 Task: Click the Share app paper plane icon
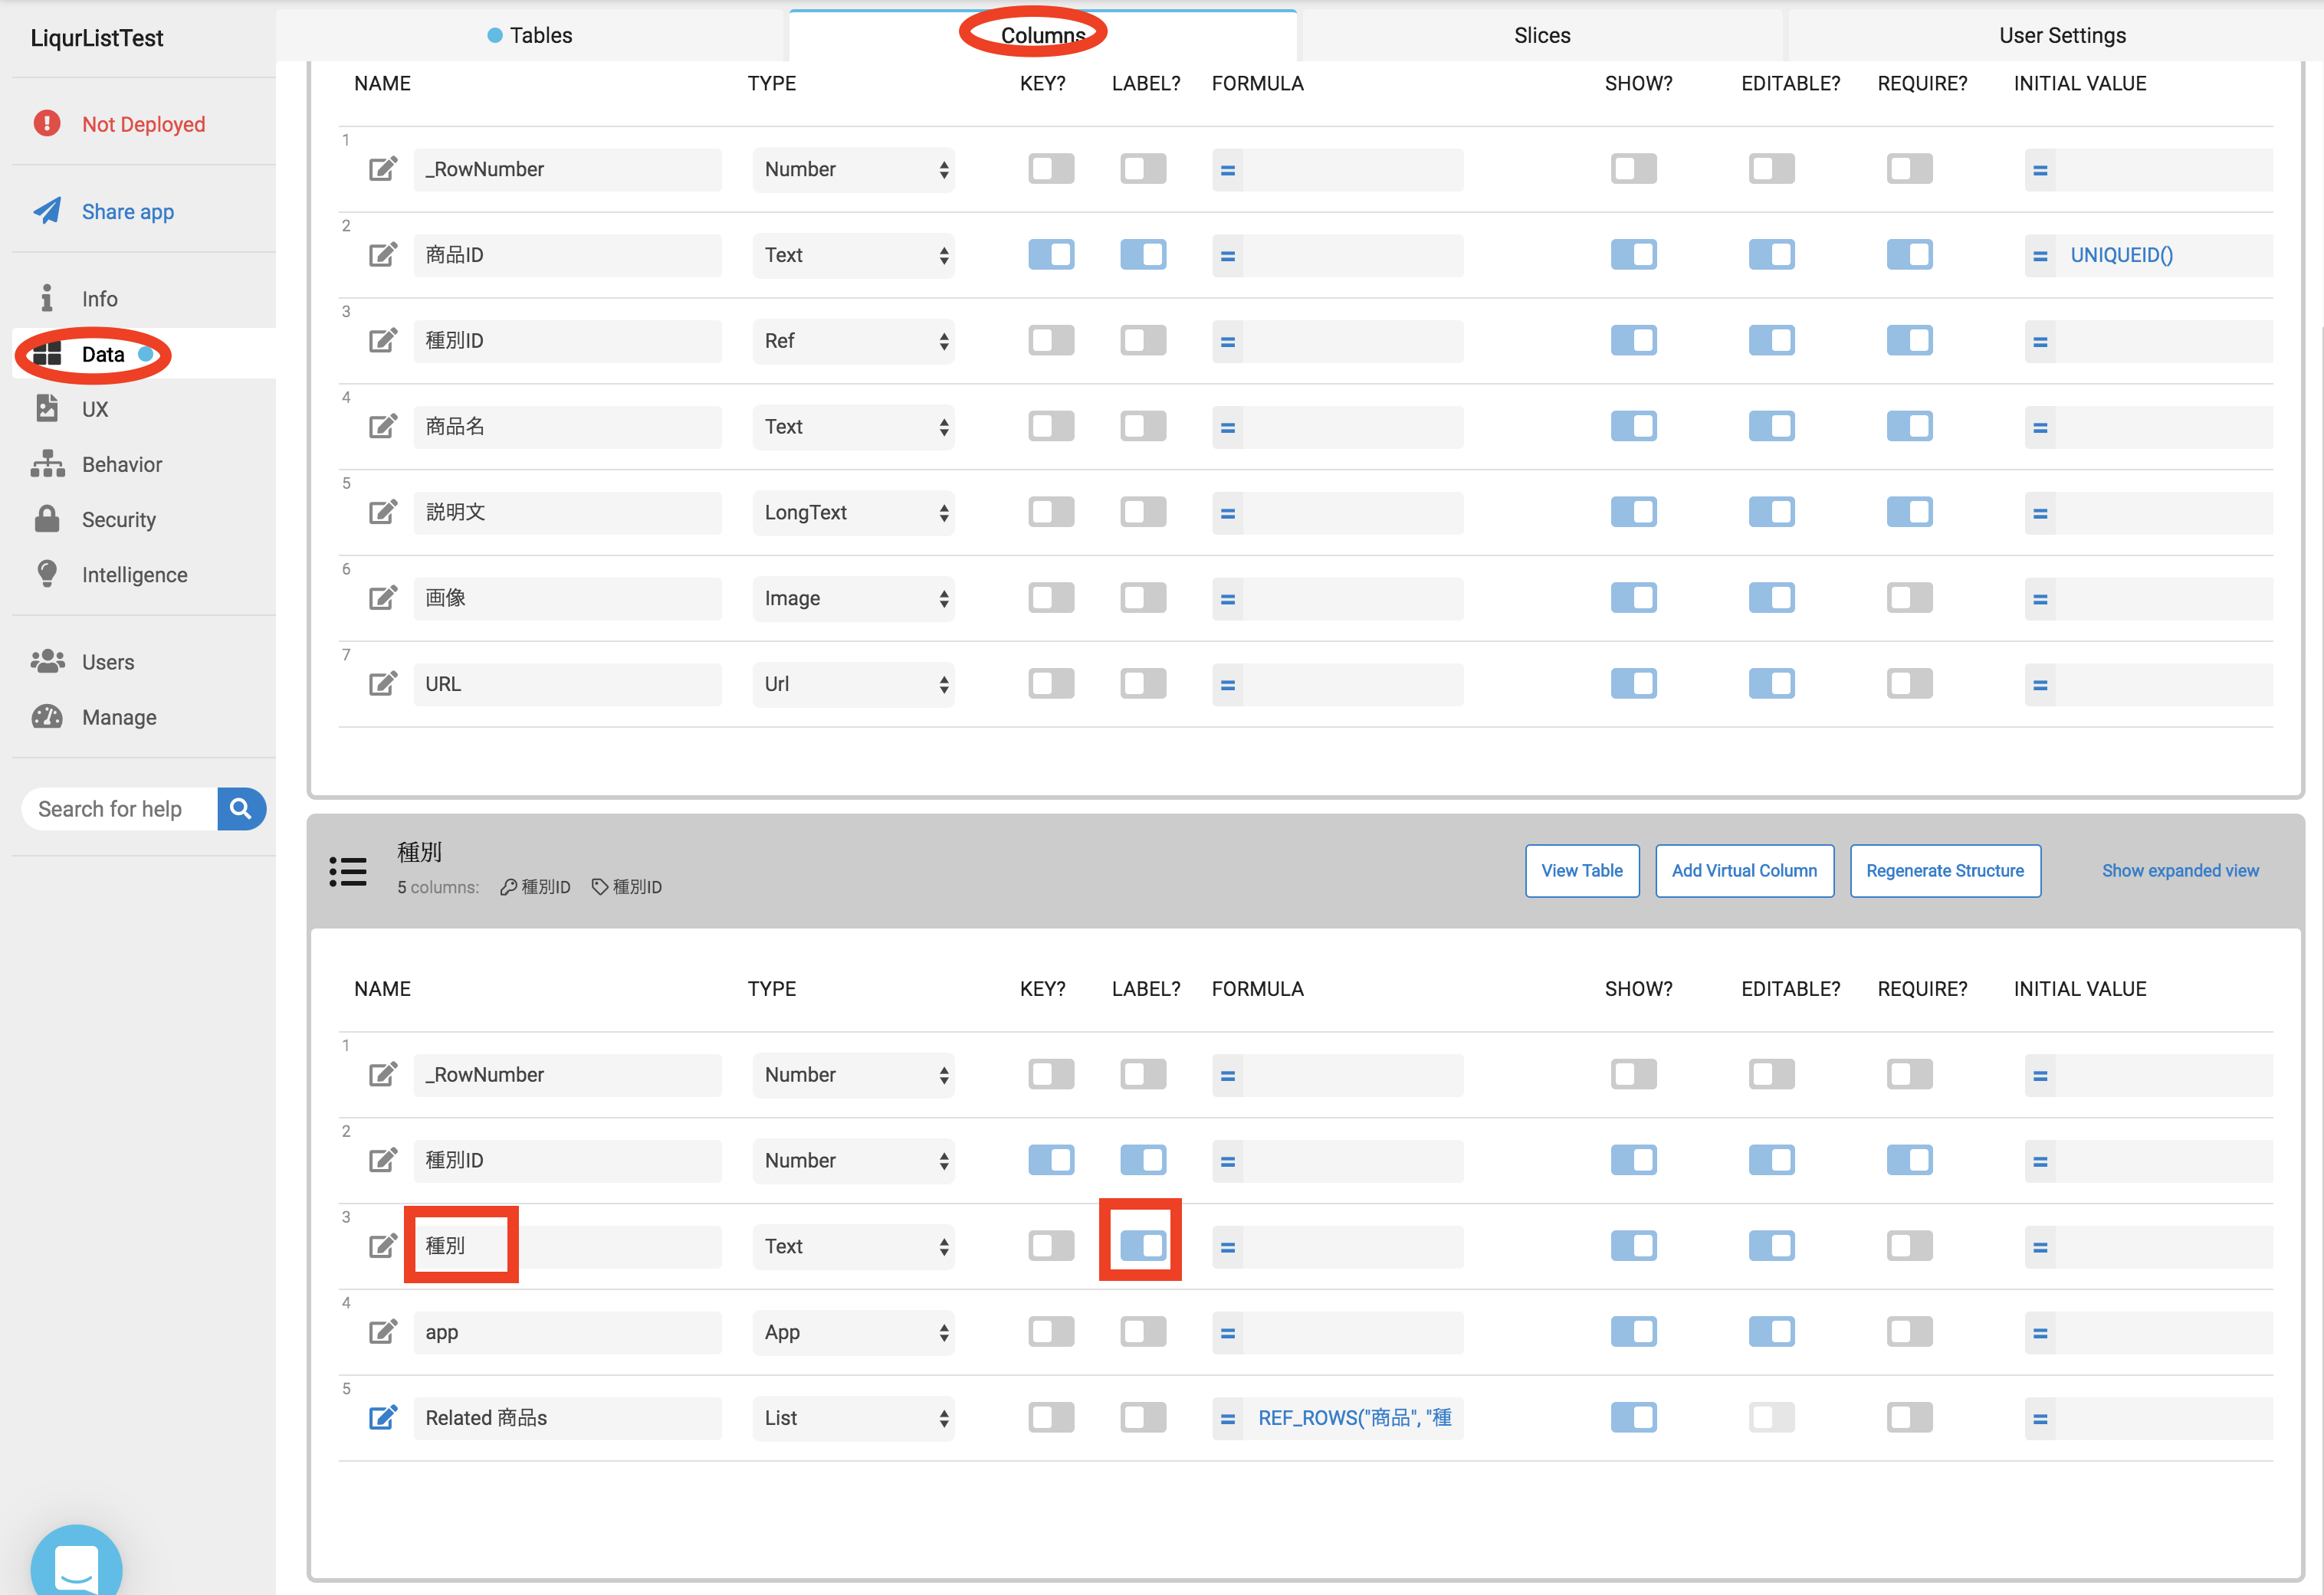click(47, 211)
